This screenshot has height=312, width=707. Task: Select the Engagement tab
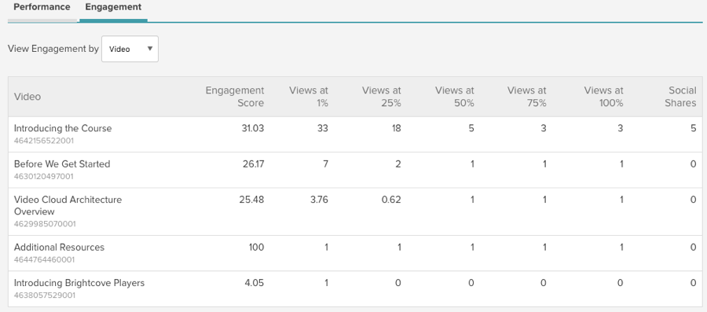click(x=113, y=7)
